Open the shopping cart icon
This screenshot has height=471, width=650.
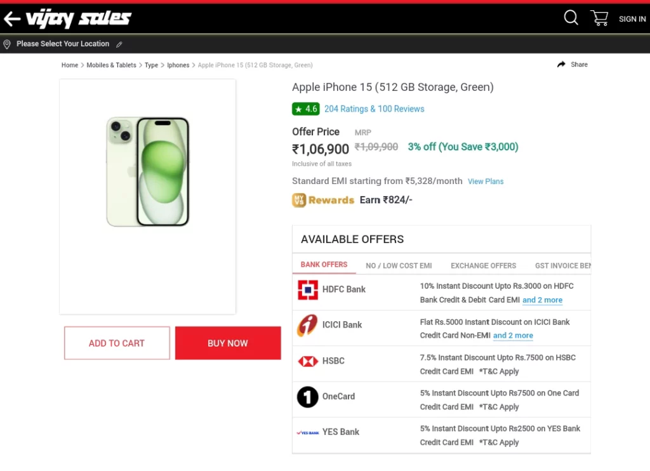tap(599, 18)
